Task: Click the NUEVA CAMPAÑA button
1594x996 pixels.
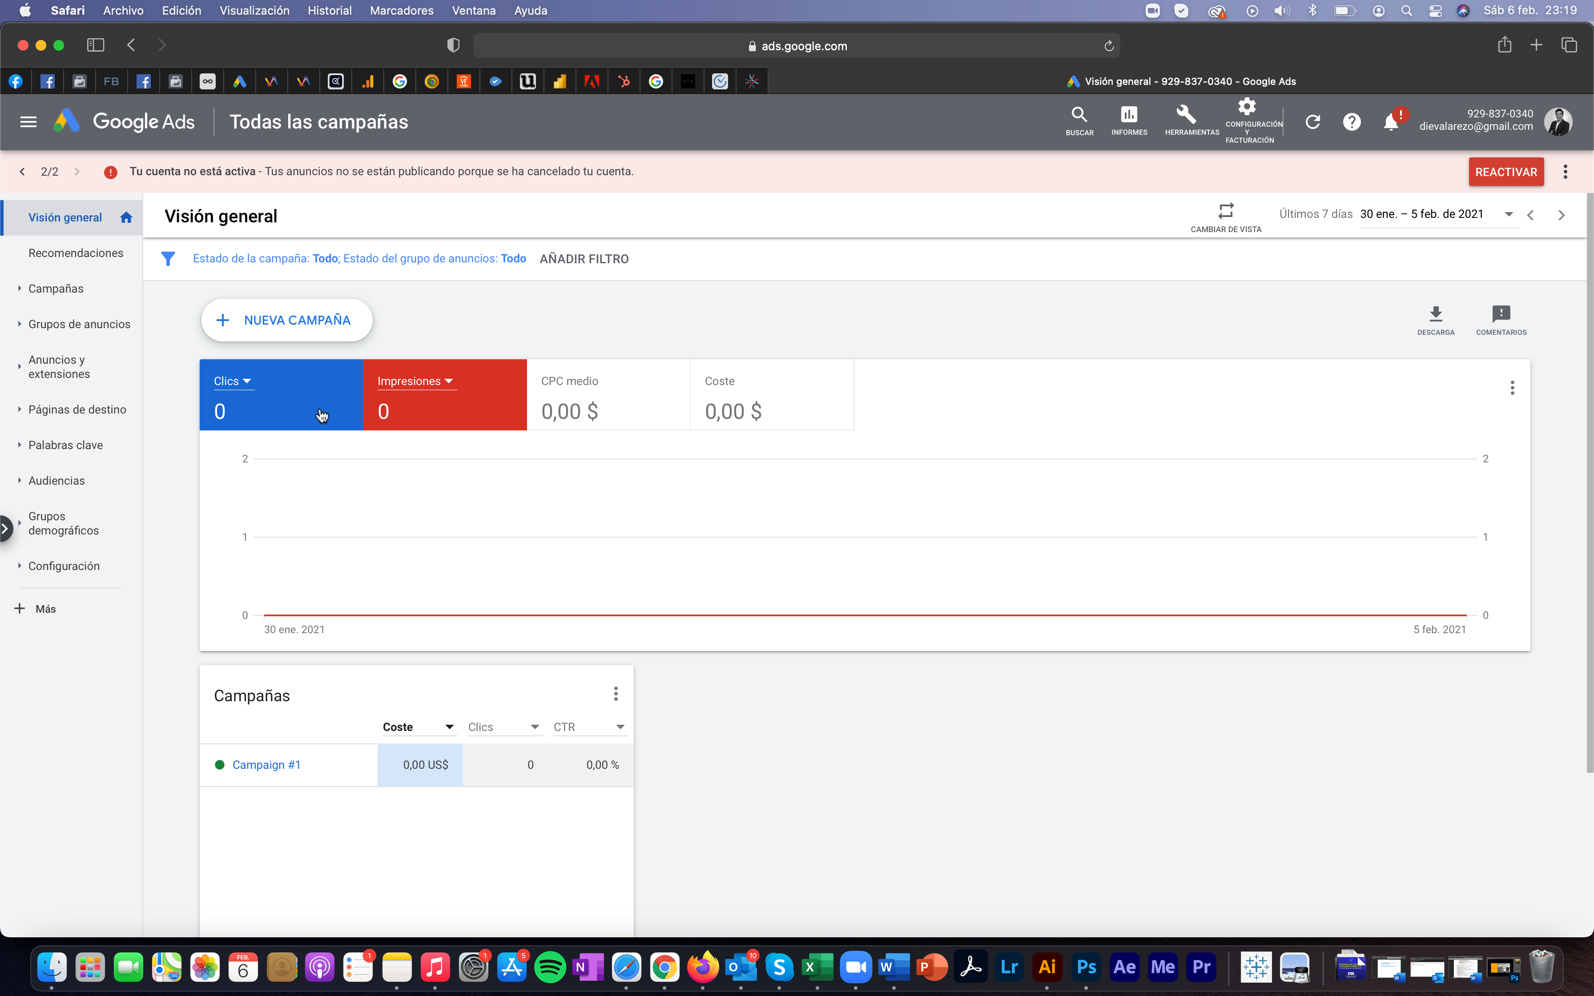Action: coord(287,320)
